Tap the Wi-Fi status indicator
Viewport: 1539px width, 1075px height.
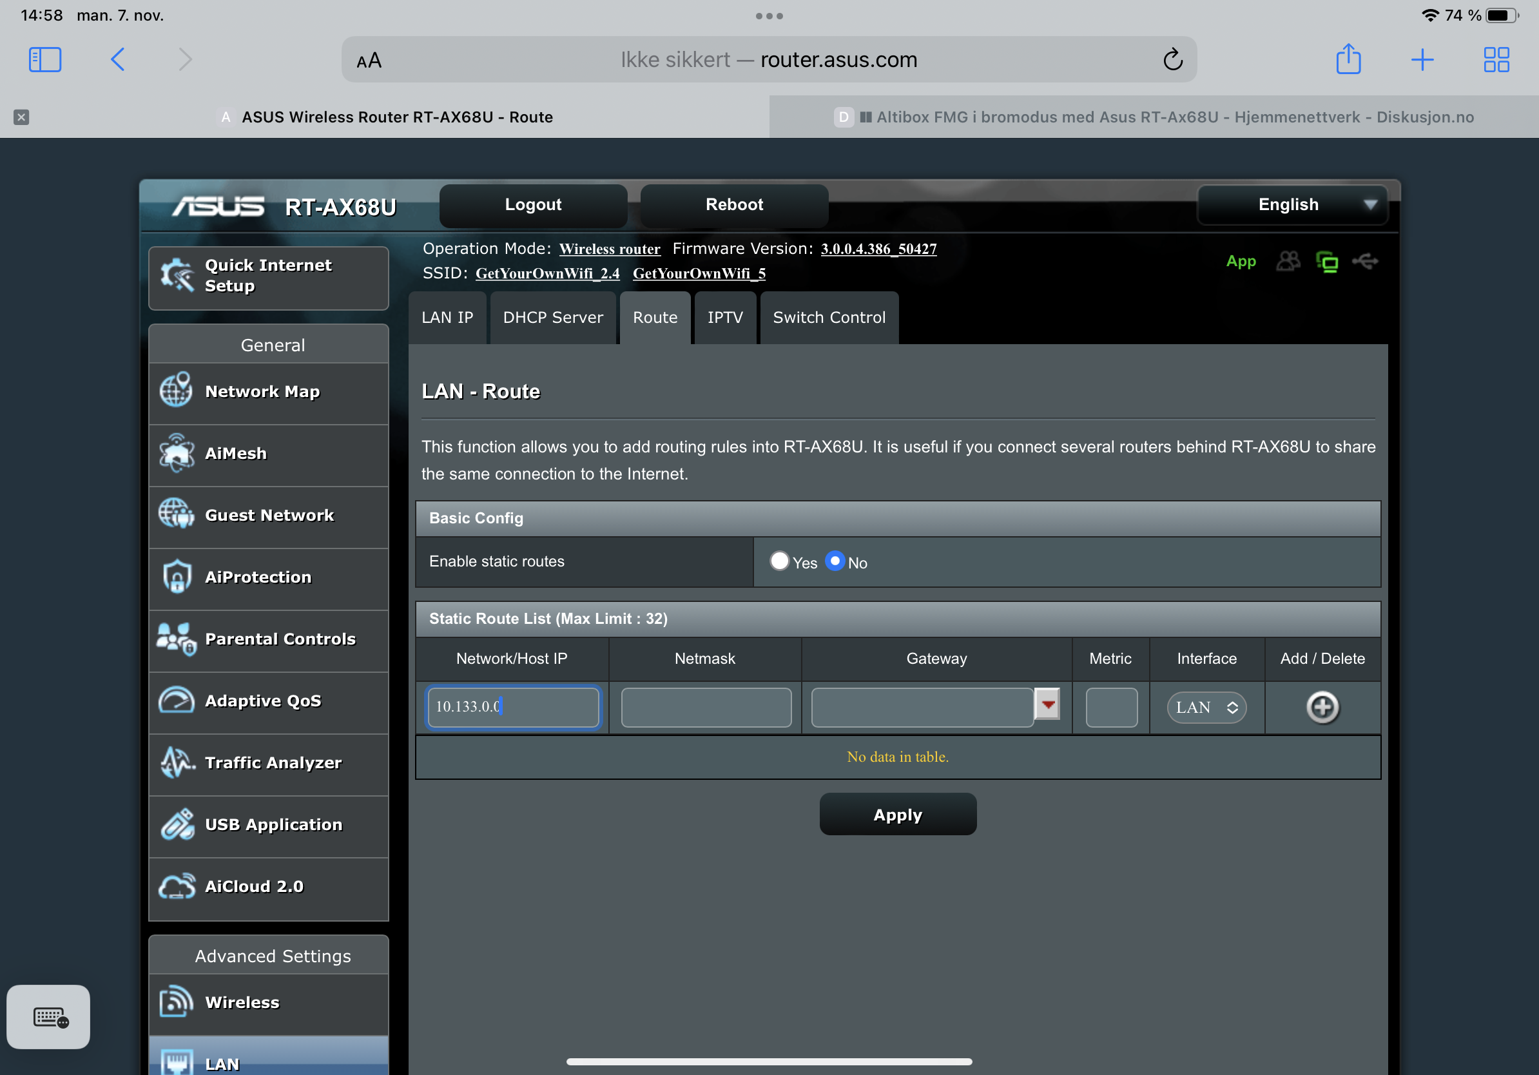pyautogui.click(x=1429, y=15)
